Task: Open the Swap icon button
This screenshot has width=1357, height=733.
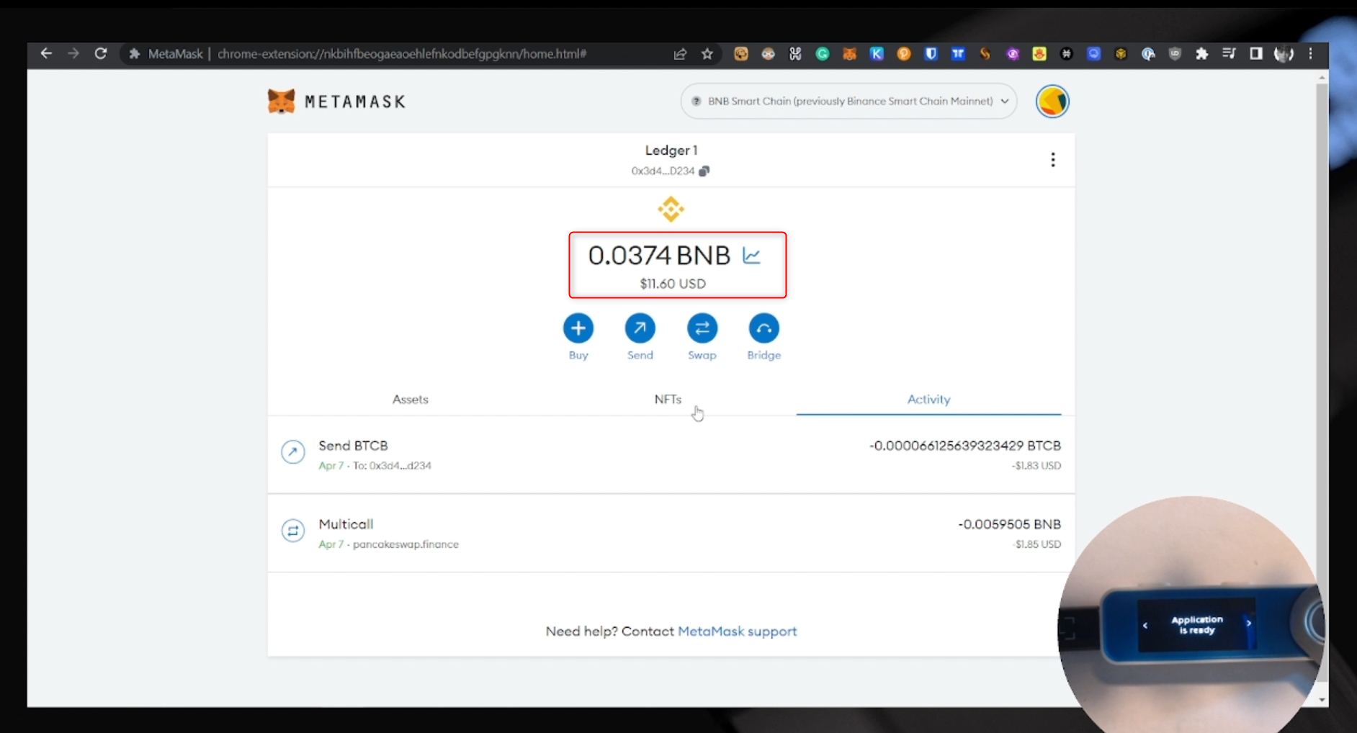Action: pyautogui.click(x=702, y=328)
